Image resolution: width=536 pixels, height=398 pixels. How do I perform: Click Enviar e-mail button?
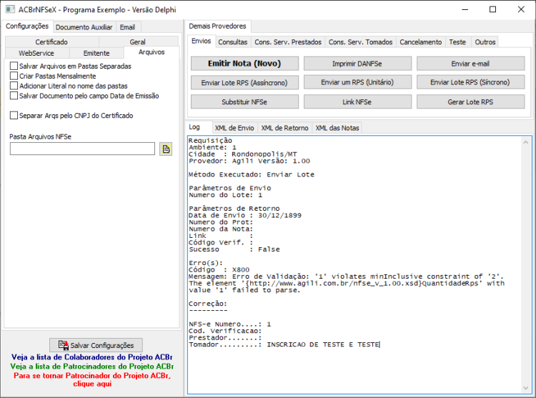pyautogui.click(x=470, y=64)
